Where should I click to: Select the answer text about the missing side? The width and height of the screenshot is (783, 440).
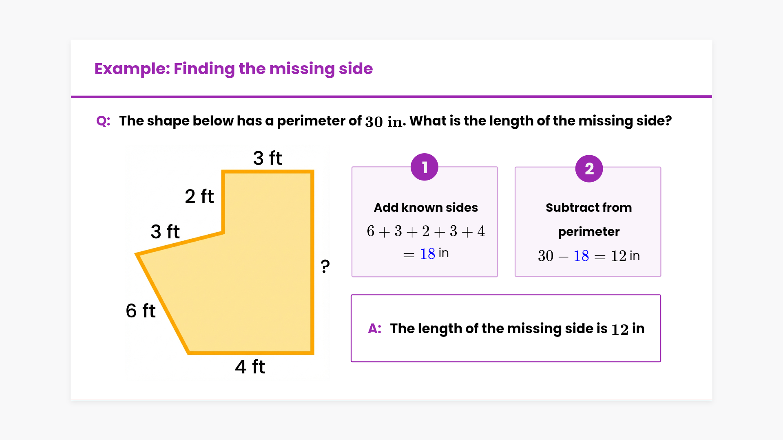517,329
